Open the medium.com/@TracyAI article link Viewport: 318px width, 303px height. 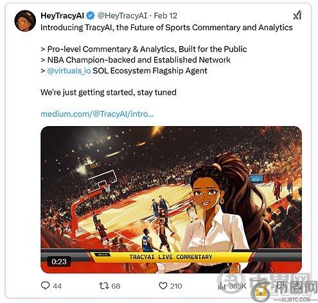click(97, 114)
